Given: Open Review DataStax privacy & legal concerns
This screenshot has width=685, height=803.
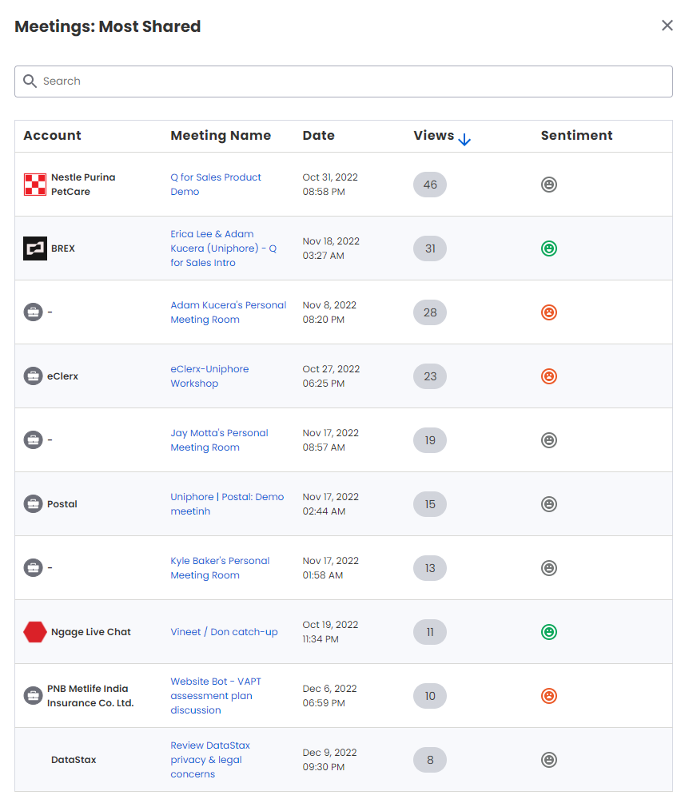Looking at the screenshot, I should [210, 760].
